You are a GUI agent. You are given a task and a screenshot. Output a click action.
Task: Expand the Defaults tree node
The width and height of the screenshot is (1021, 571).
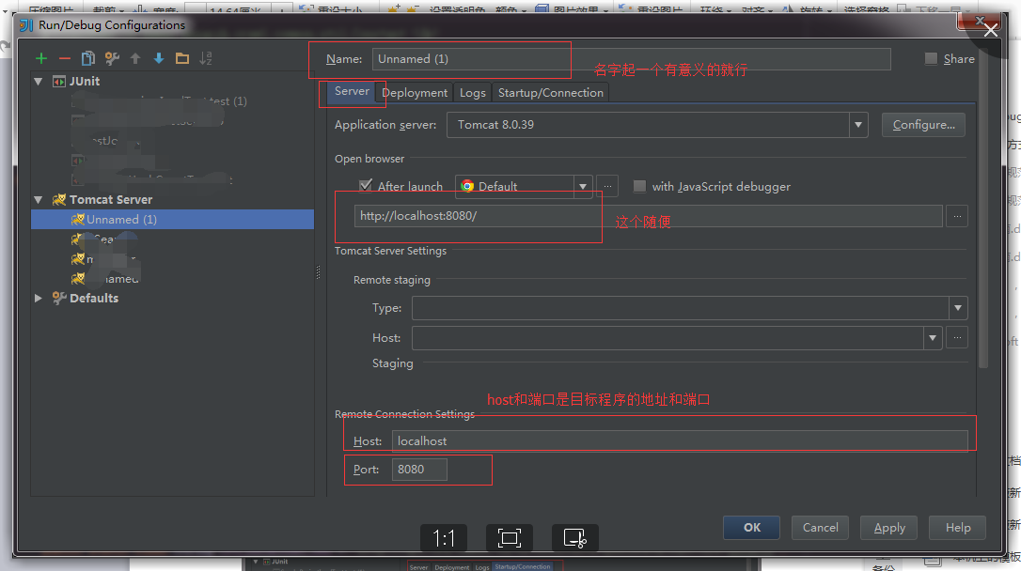39,298
